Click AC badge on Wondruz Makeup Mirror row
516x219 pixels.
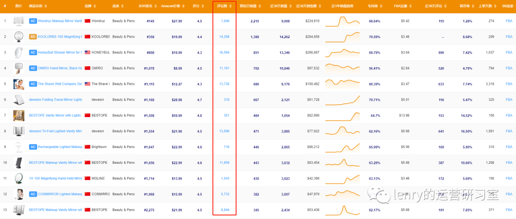point(32,21)
